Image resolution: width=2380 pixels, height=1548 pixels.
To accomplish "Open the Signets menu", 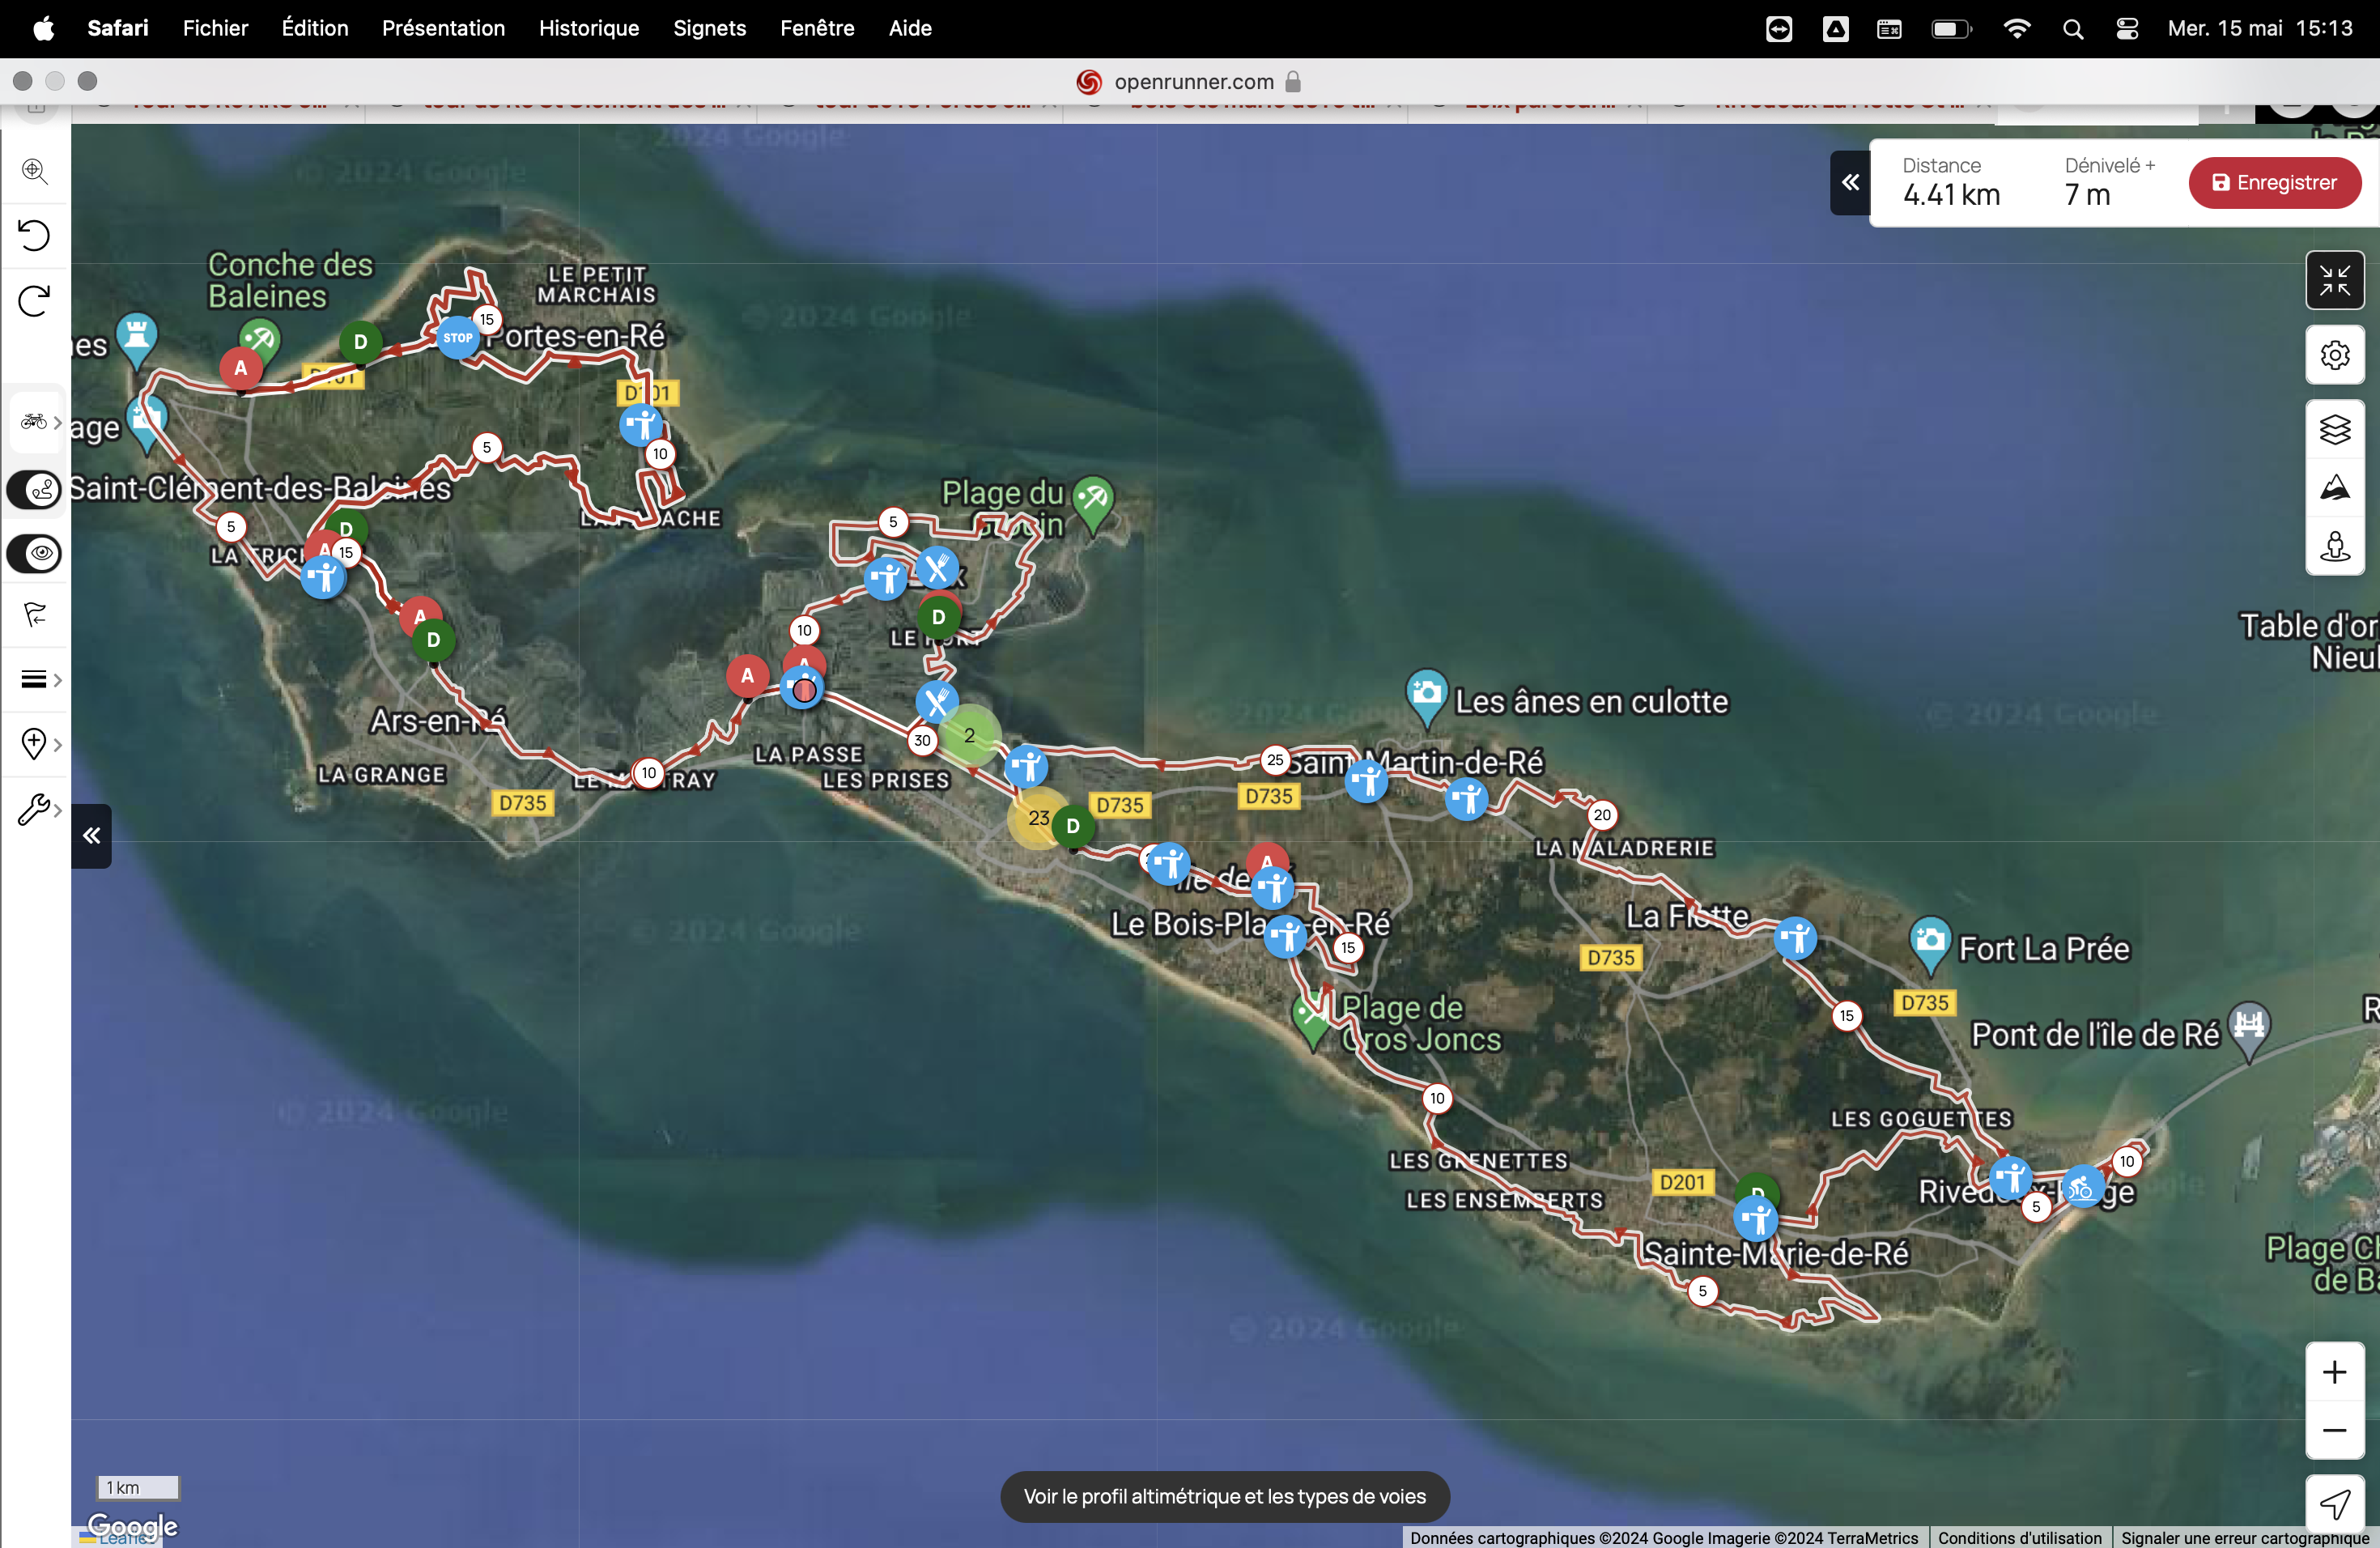I will (x=709, y=28).
